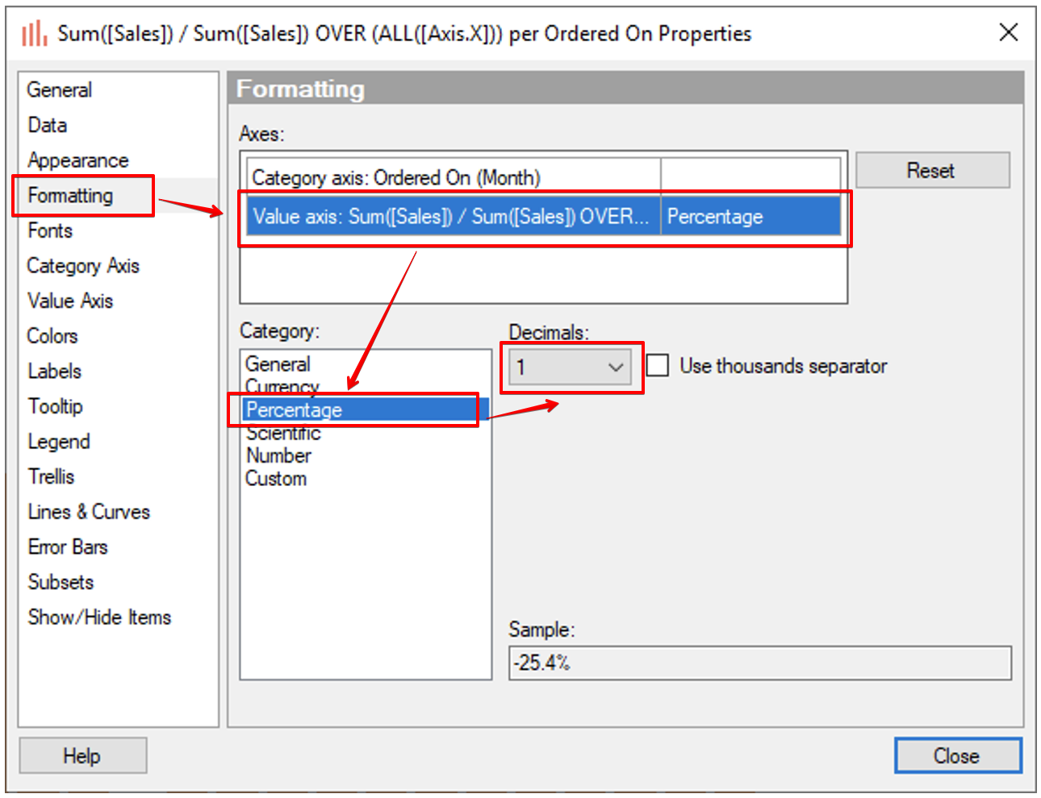Select Category axis: Ordered On (Month) row

543,177
